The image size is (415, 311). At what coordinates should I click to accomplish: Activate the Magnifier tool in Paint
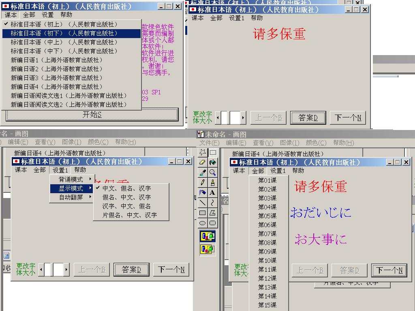[212, 173]
